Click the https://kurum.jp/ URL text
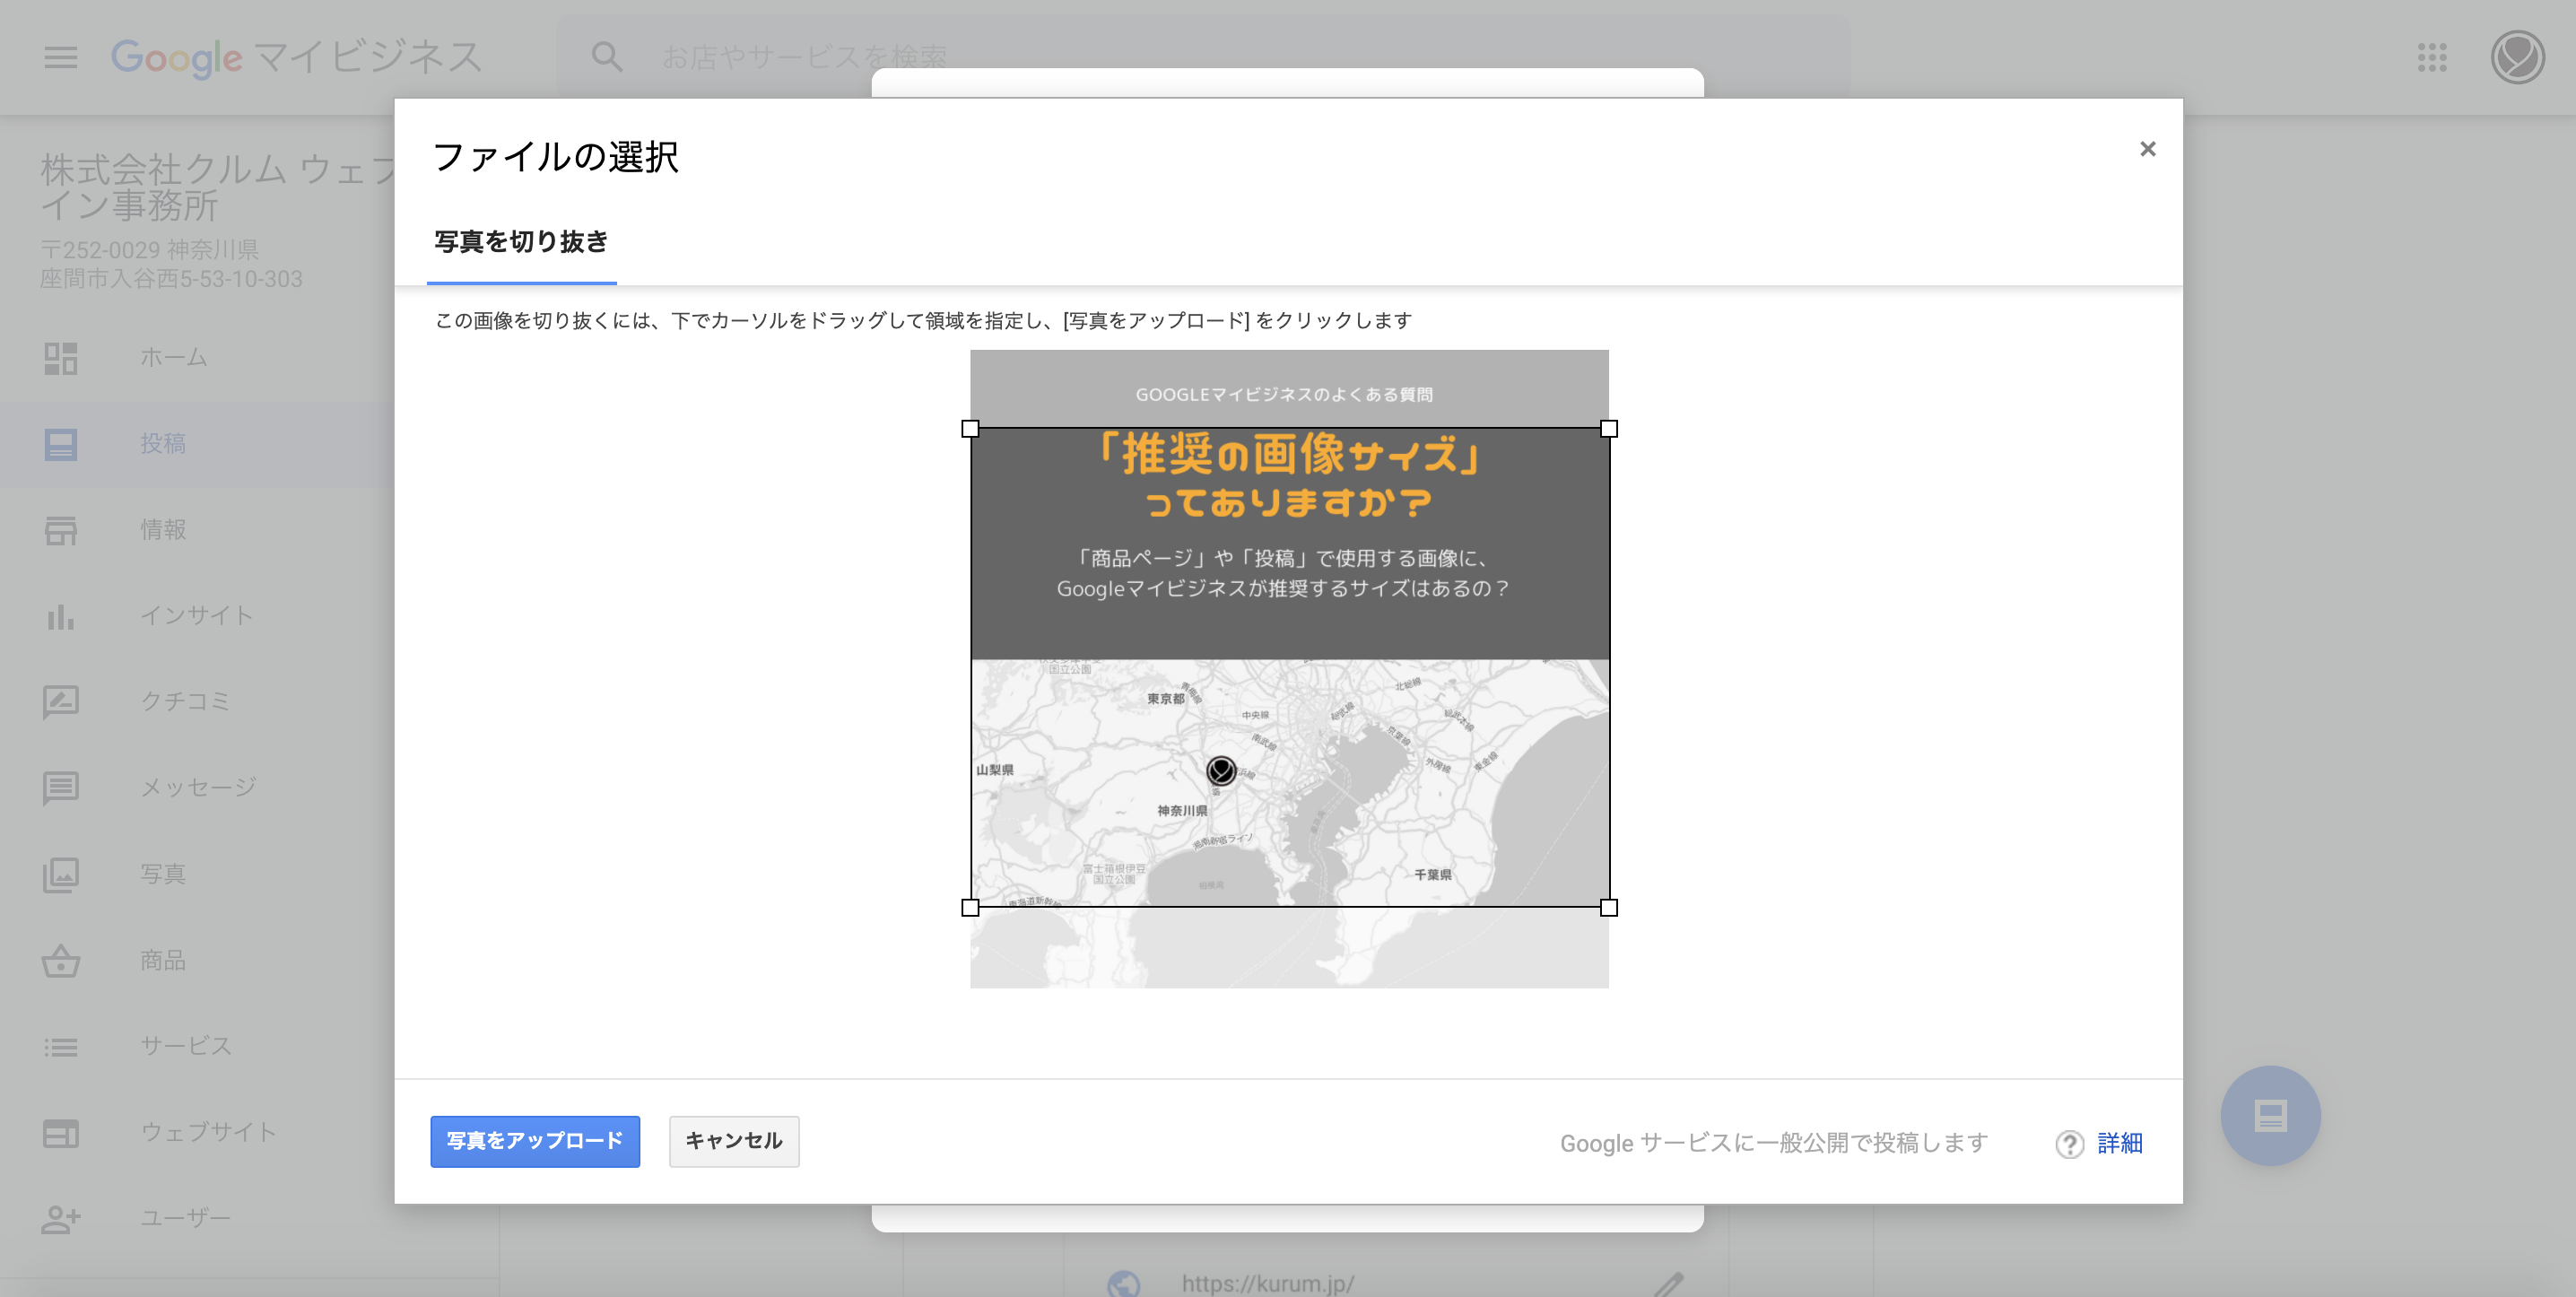Viewport: 2576px width, 1297px height. pyautogui.click(x=1267, y=1283)
